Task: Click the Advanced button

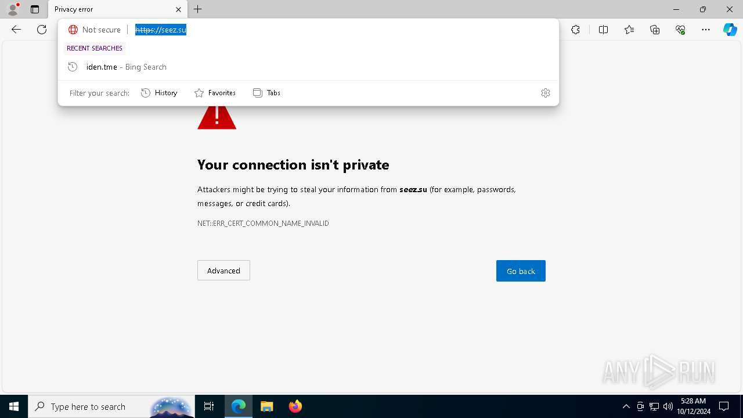Action: point(223,271)
